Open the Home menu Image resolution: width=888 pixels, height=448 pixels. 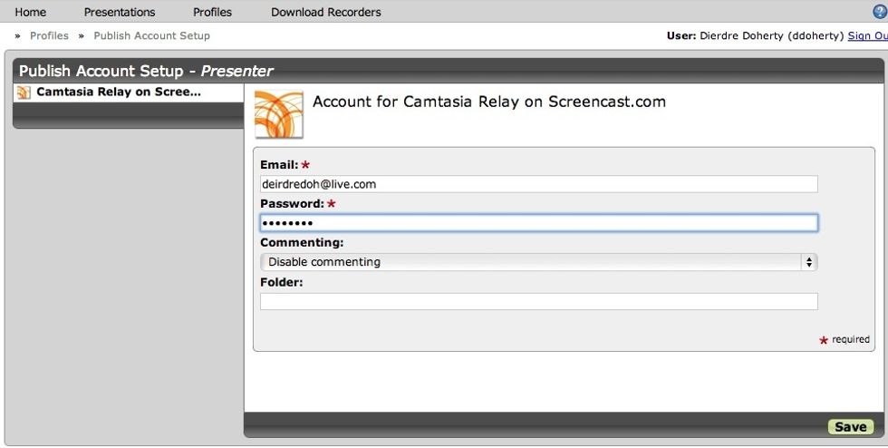pyautogui.click(x=31, y=12)
